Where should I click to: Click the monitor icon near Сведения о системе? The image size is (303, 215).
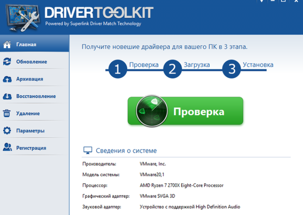coord(88,150)
